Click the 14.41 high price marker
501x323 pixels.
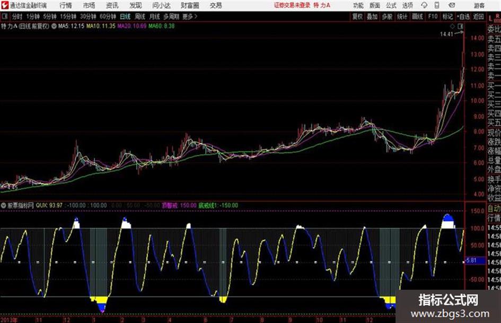click(447, 34)
